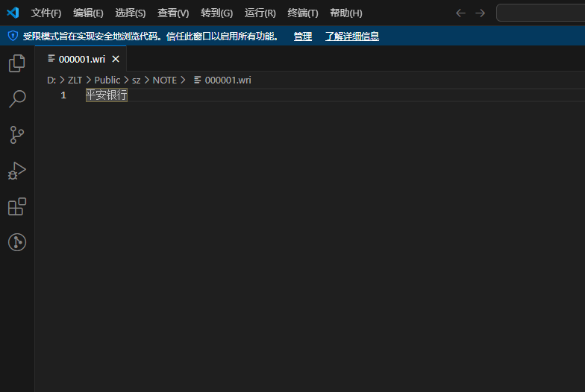The height and width of the screenshot is (392, 585).
Task: Click the 管理 link in banner
Action: coord(302,36)
